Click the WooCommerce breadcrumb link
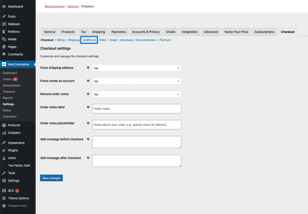The height and width of the screenshot is (214, 308). point(54,6)
